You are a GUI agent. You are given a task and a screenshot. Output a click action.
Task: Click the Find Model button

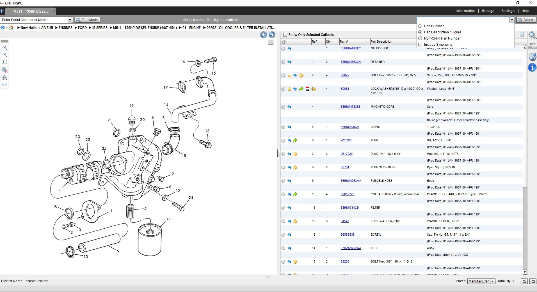[x=87, y=20]
